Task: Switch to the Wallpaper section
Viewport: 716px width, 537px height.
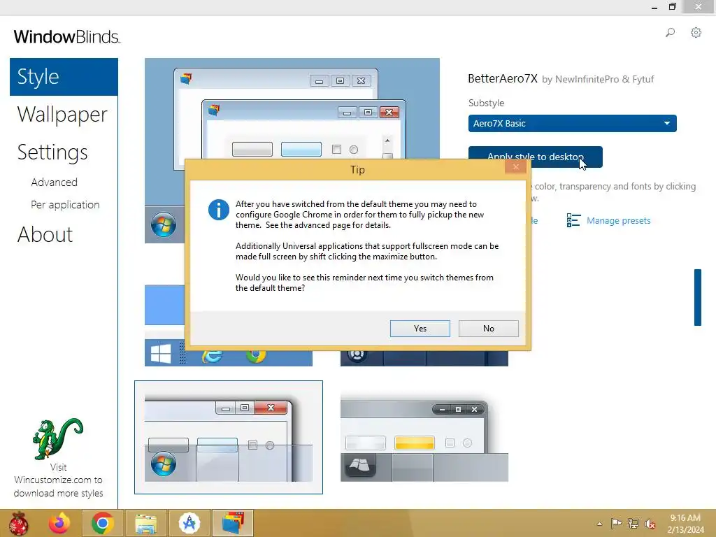Action: (62, 114)
